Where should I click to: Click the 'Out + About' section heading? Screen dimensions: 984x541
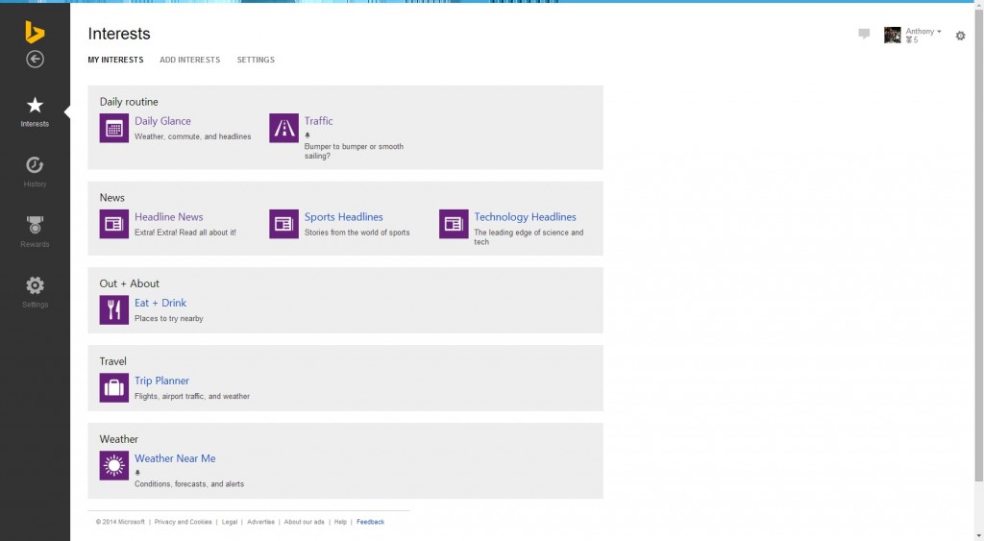point(130,283)
